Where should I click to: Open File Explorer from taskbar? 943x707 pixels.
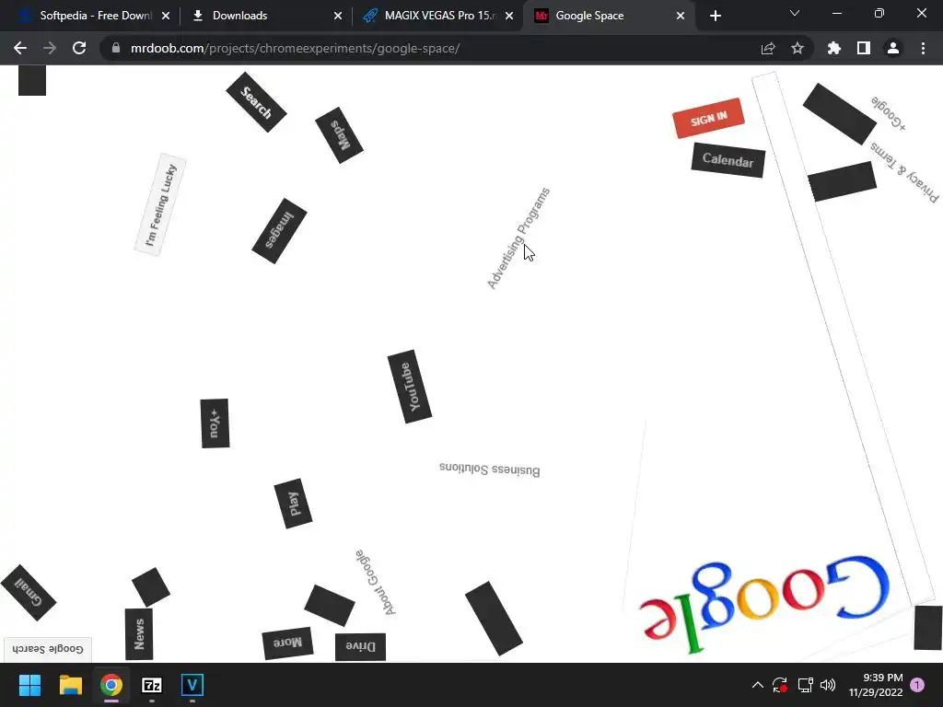point(70,685)
